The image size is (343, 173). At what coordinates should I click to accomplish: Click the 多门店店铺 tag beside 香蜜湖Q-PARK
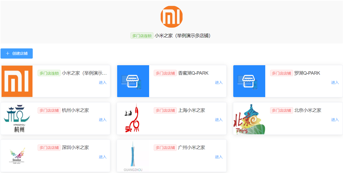click(x=165, y=73)
